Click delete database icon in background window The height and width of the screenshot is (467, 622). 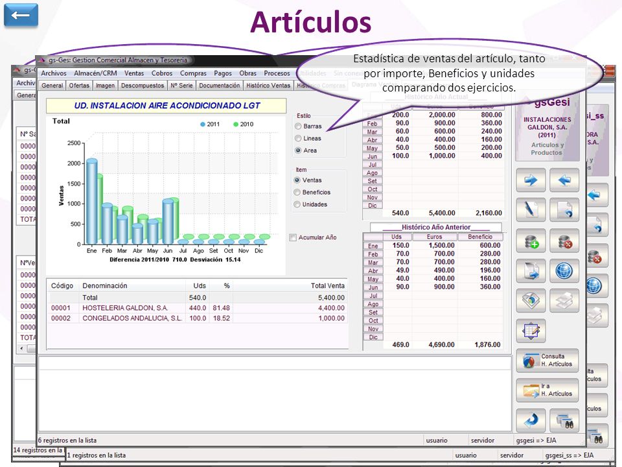[x=597, y=256]
